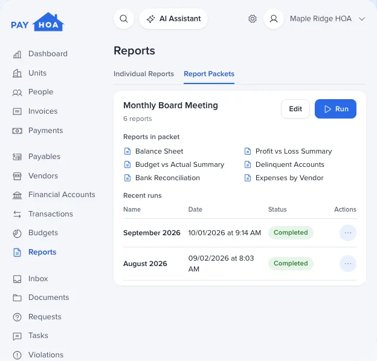The height and width of the screenshot is (361, 377).
Task: Click the Units building icon
Action: tap(17, 73)
